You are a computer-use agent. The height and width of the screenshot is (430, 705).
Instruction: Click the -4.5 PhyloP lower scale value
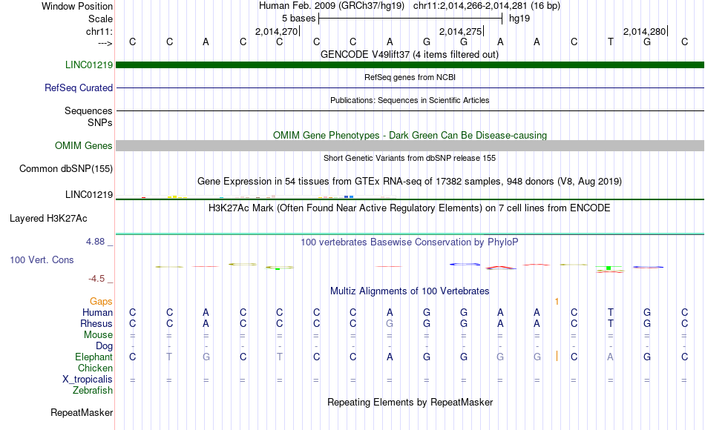point(96,279)
